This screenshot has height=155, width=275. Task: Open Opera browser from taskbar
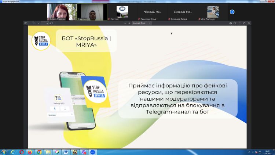coord(22,152)
